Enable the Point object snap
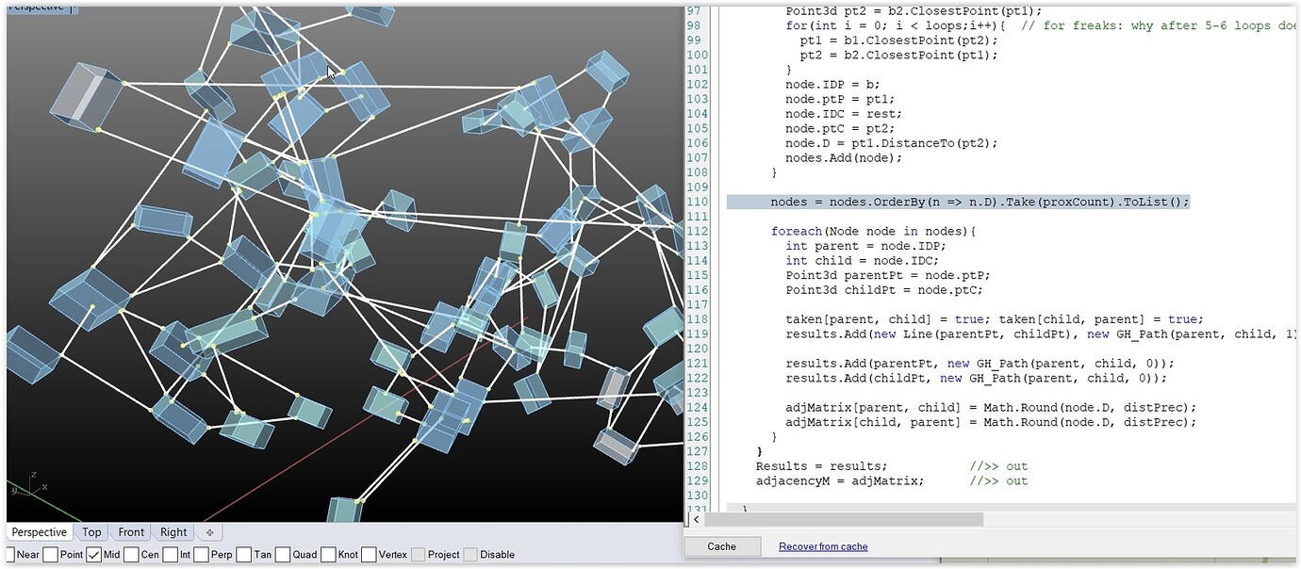 tap(52, 555)
